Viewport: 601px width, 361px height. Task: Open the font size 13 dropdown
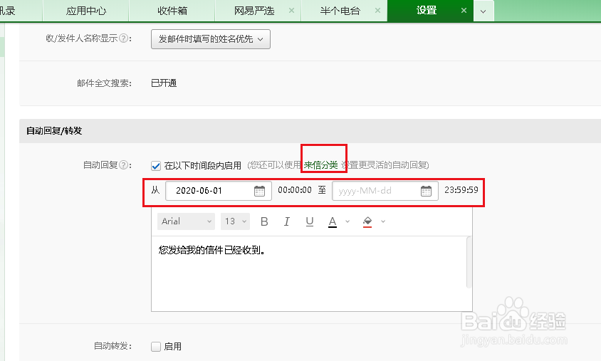pyautogui.click(x=235, y=221)
